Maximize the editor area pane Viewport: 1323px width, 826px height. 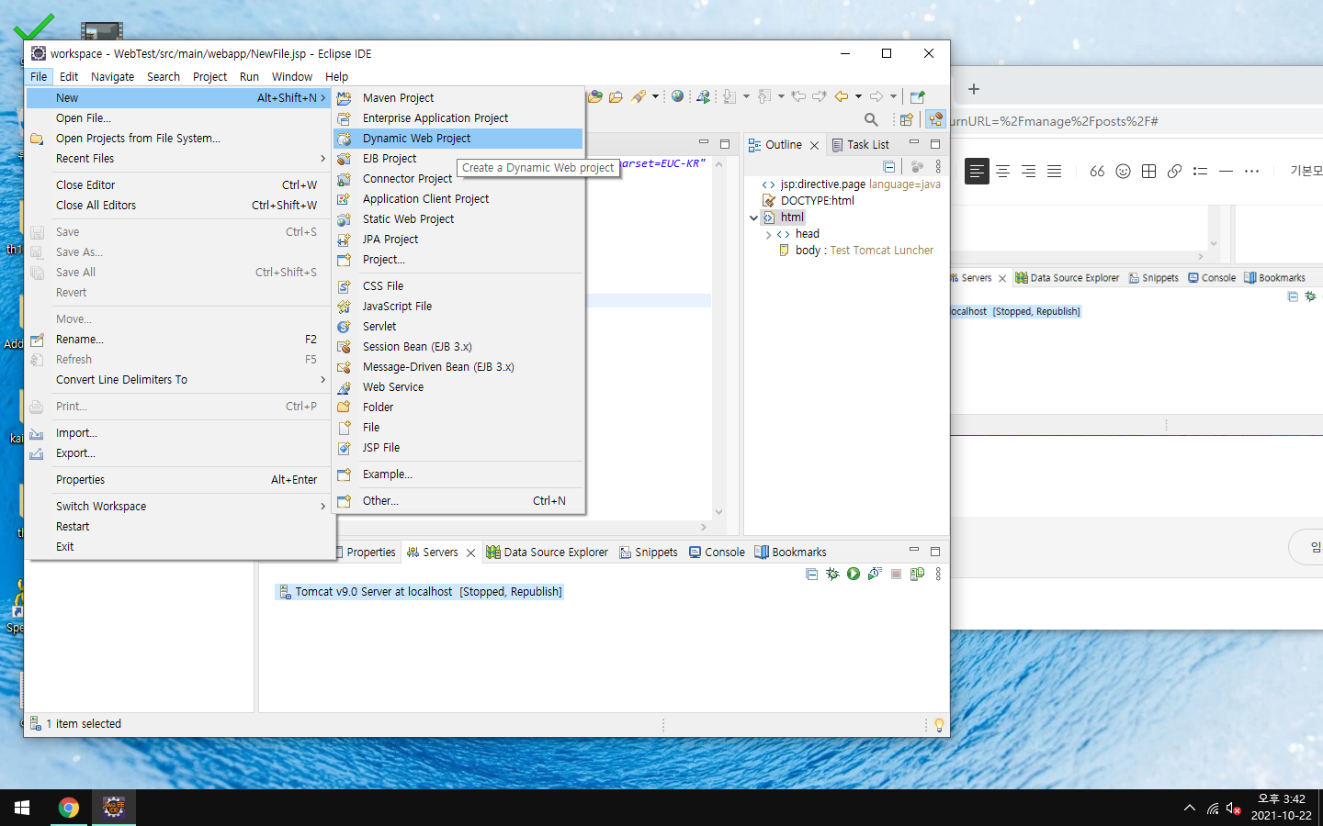coord(725,144)
